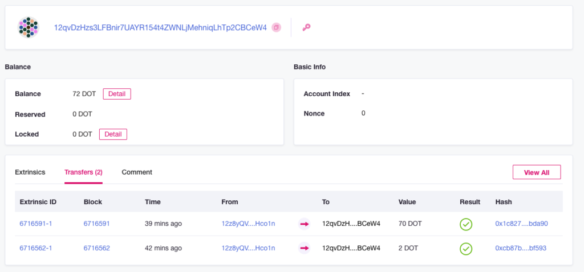
Task: Open hash 0x1c827....bda90 link
Action: [x=521, y=224]
